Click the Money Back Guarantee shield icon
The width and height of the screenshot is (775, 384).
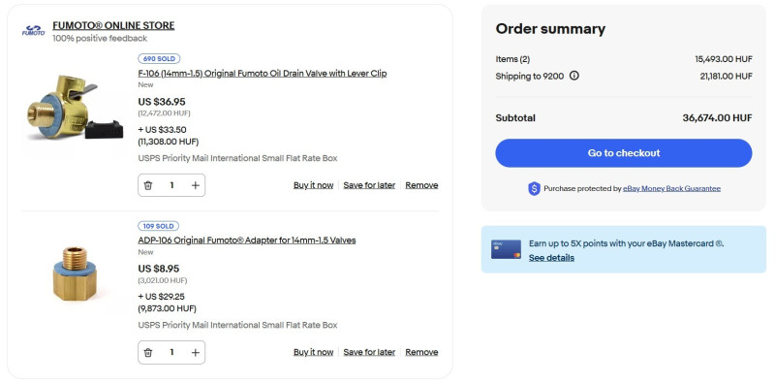pos(534,188)
